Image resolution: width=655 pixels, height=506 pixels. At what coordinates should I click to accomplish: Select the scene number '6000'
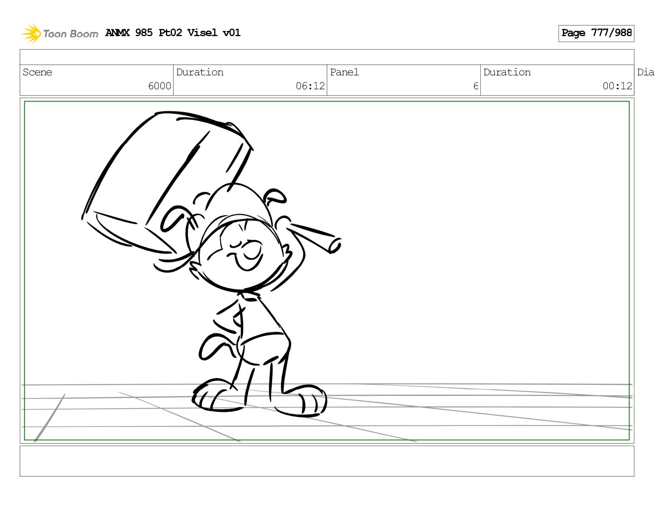pos(160,86)
